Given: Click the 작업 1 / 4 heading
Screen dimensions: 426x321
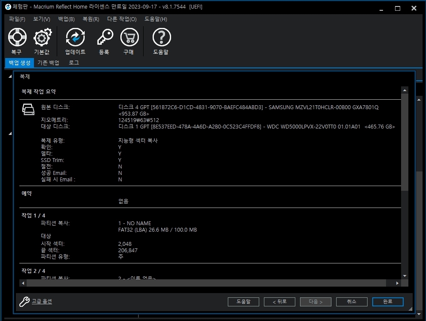Looking at the screenshot, I should tap(34, 215).
